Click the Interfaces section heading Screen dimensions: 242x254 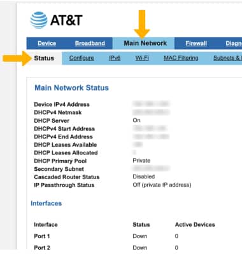(46, 203)
